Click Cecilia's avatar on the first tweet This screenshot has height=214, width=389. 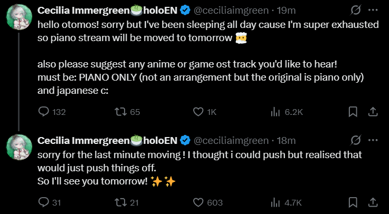(x=20, y=19)
